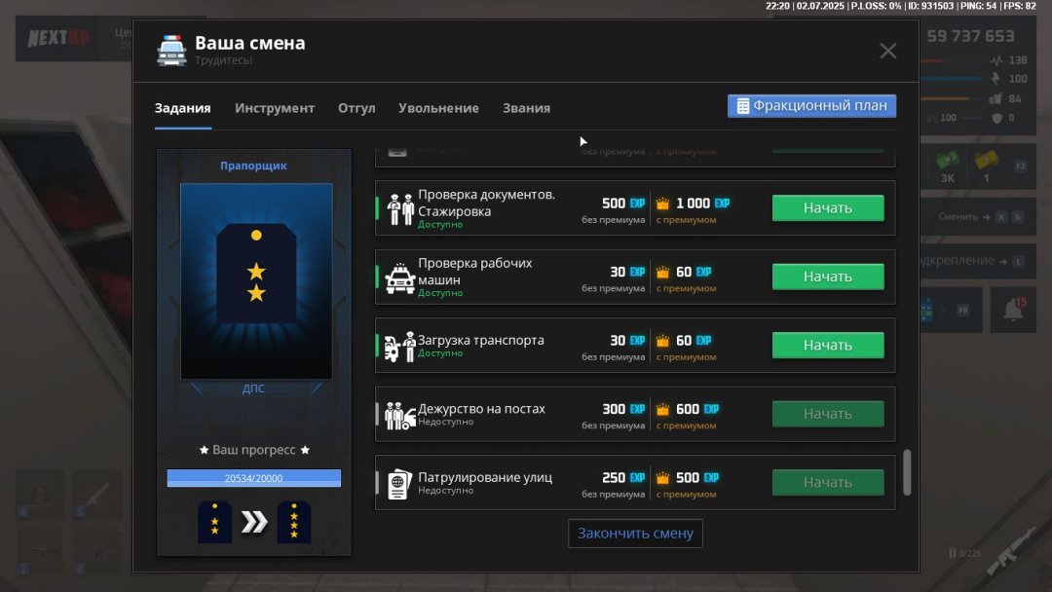The image size is (1052, 592).
Task: Click the money balance 59 737 653
Action: 971,36
